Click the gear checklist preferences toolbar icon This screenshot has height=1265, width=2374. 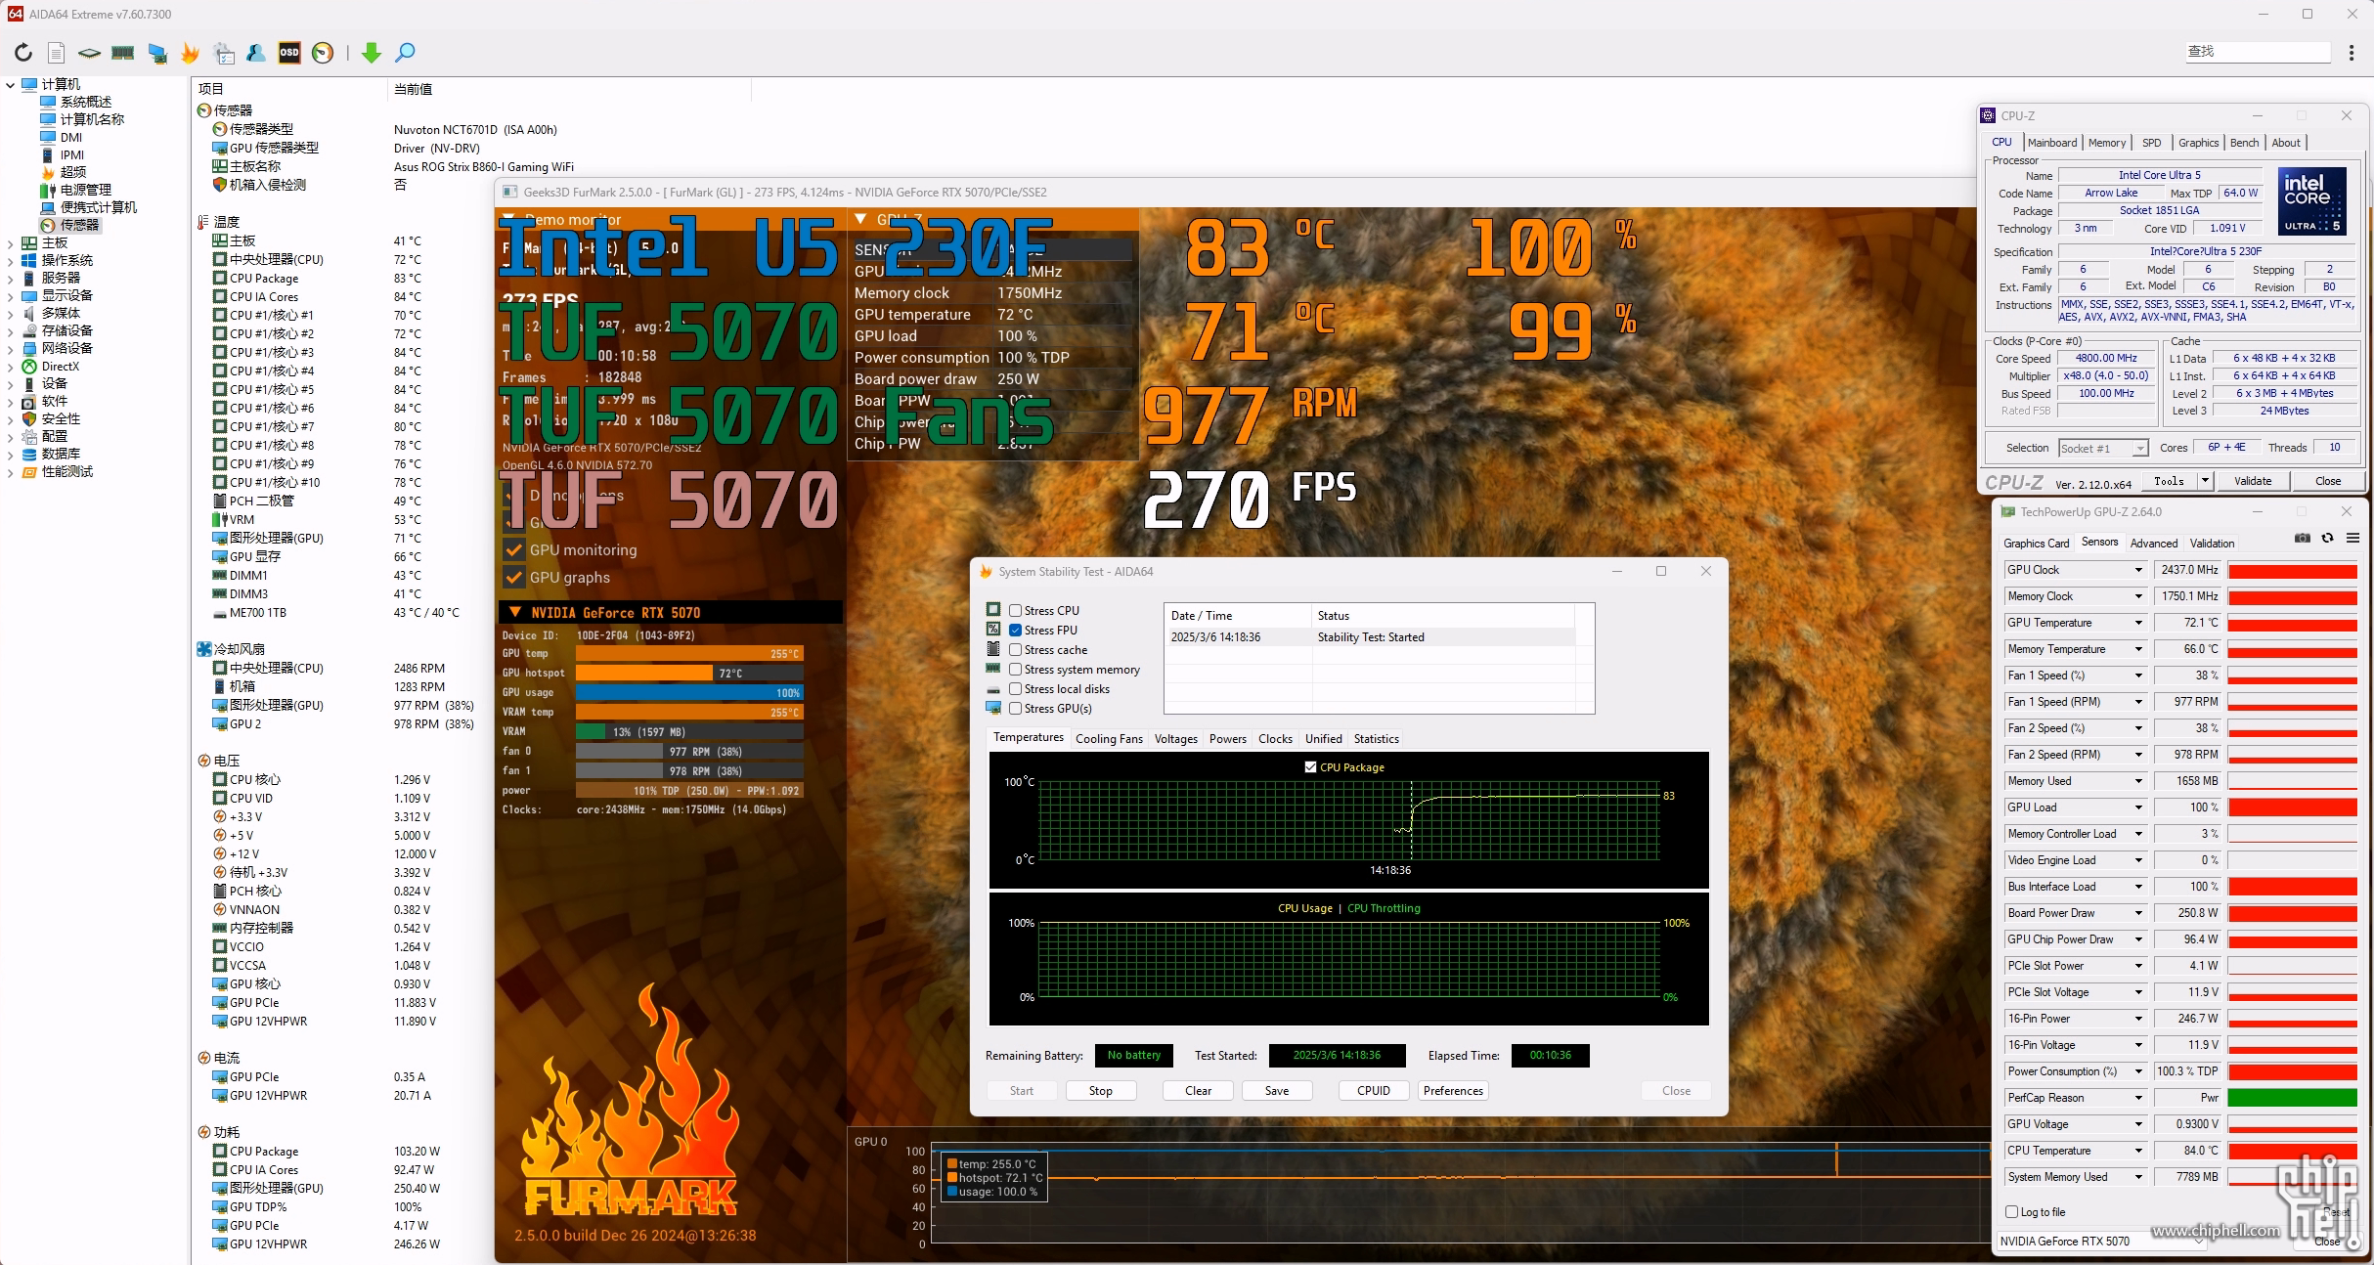[224, 53]
